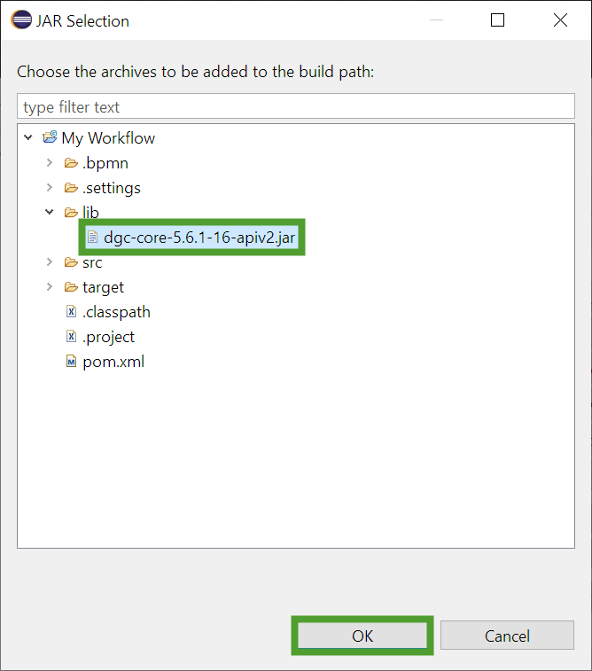Screen dimensions: 592x671
Task: Focus the type filter text field
Action: [x=296, y=107]
